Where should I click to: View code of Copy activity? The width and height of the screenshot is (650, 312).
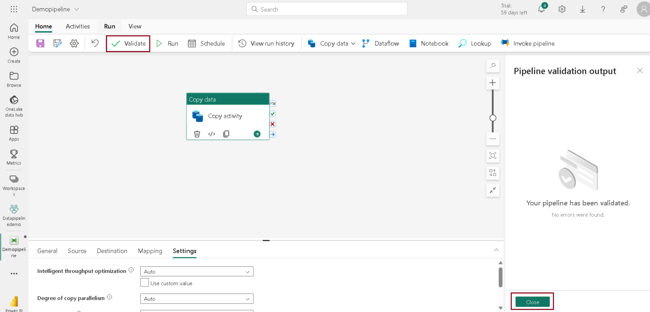[212, 134]
